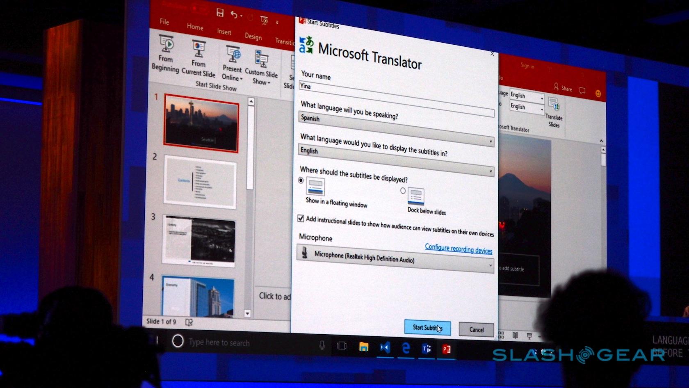Open Microsoft Edge from the taskbar
This screenshot has width=689, height=388.
pyautogui.click(x=406, y=348)
